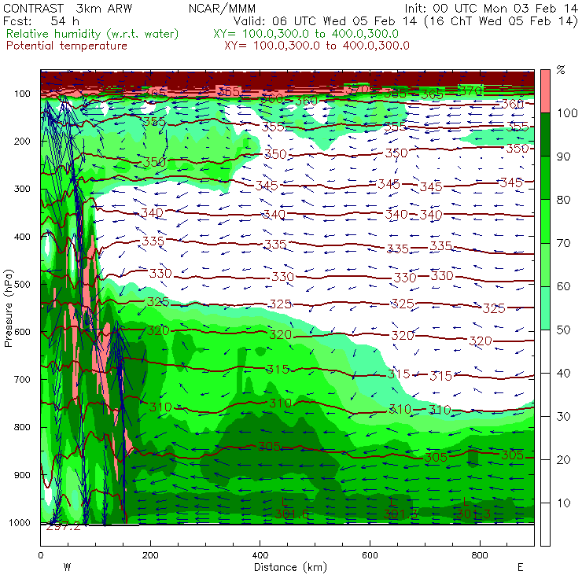Click the pressure axis "700" tick label

point(22,380)
